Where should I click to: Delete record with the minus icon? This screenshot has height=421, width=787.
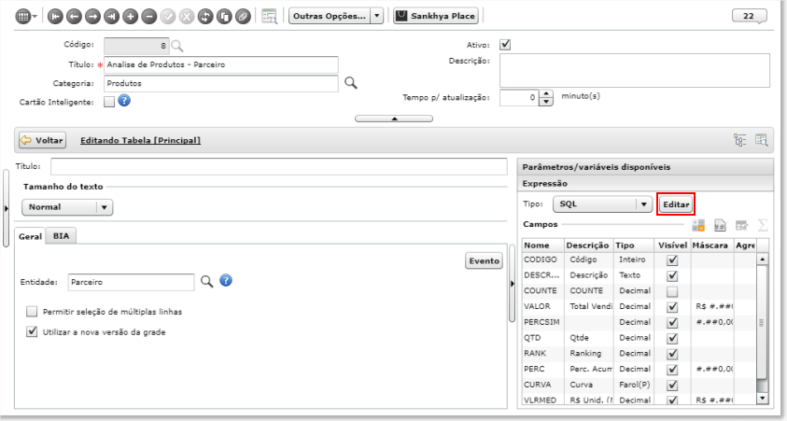pyautogui.click(x=149, y=17)
